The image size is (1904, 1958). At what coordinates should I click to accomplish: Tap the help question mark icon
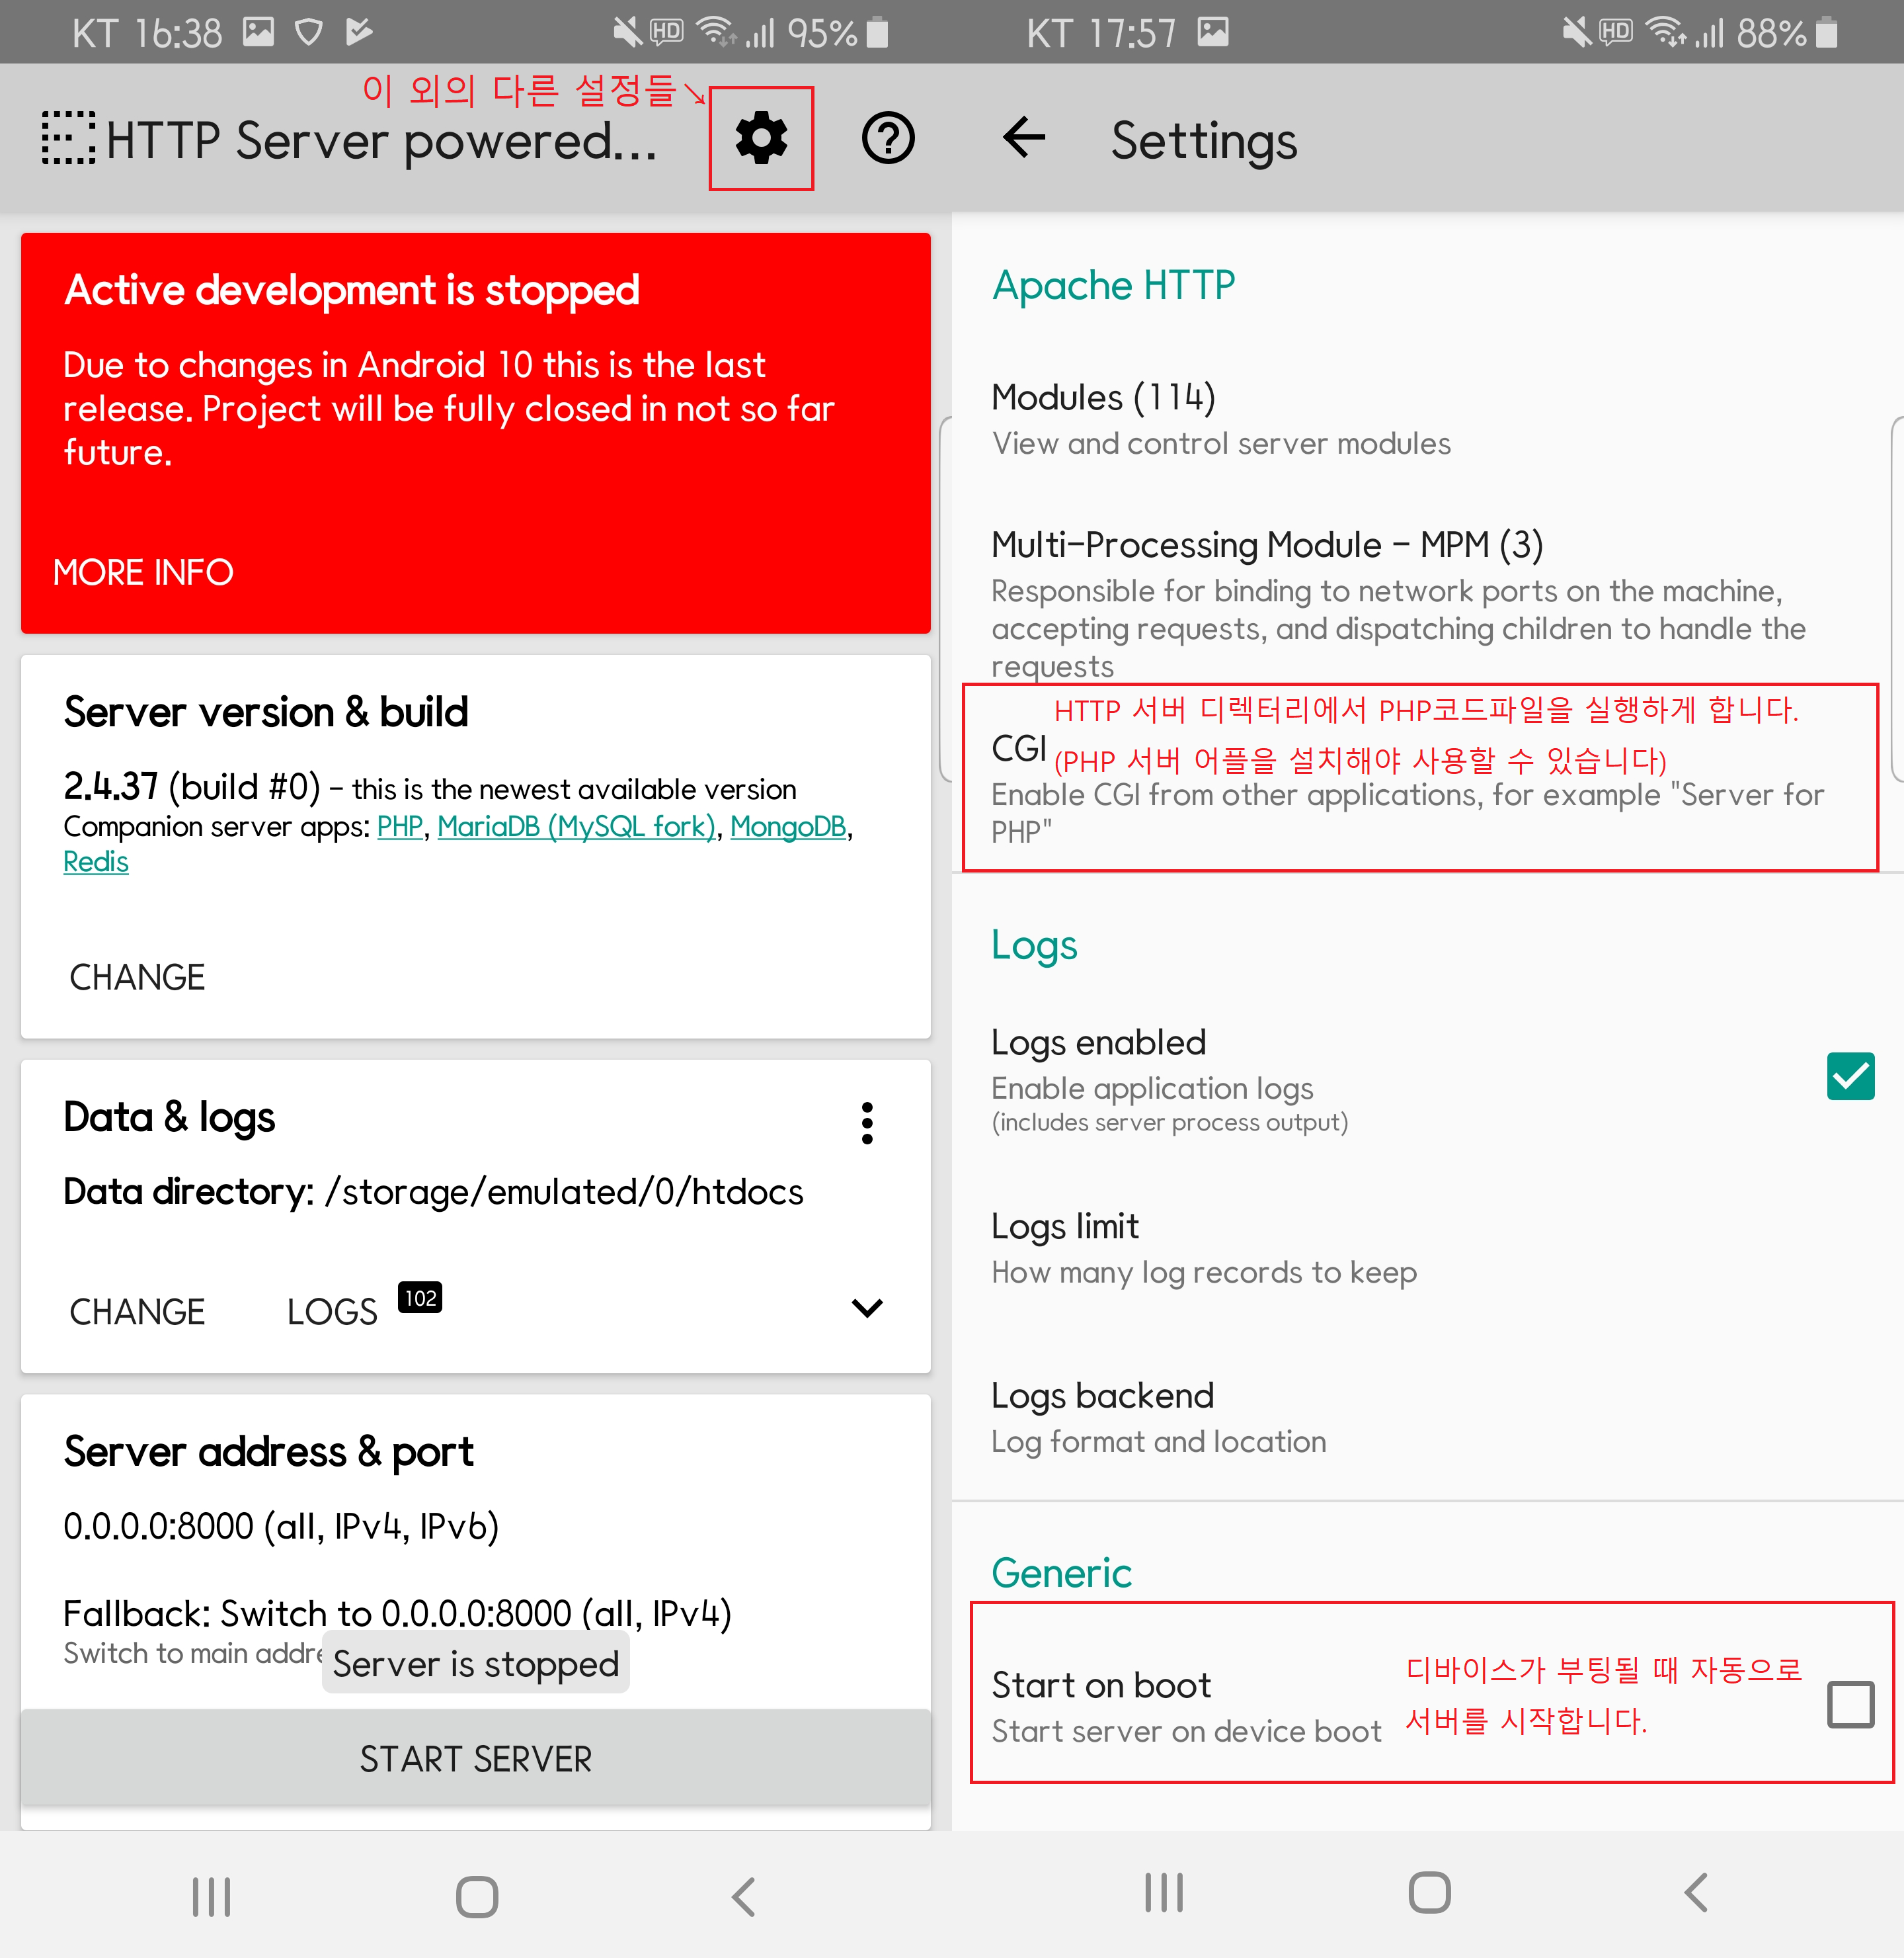tap(888, 138)
